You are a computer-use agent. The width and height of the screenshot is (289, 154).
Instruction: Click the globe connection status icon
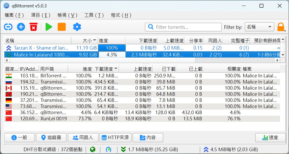93,149
